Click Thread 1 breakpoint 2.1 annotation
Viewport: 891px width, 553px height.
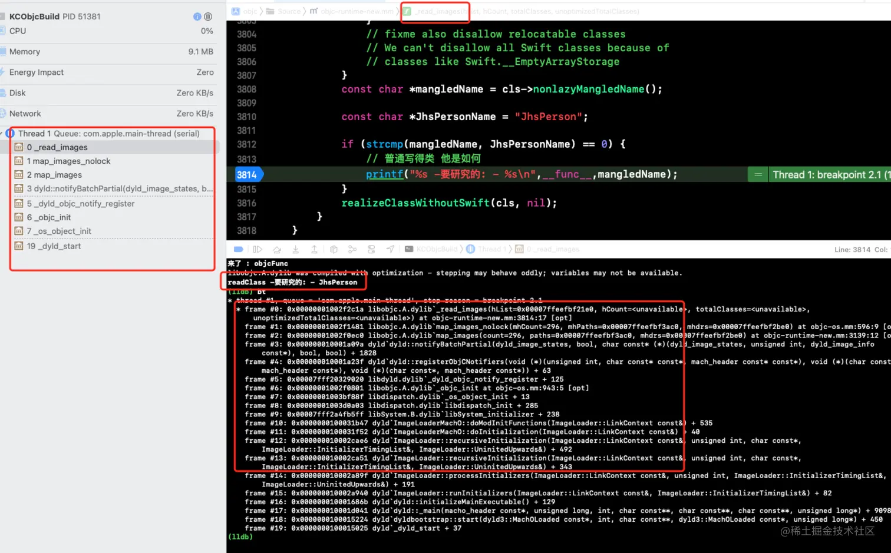click(830, 175)
